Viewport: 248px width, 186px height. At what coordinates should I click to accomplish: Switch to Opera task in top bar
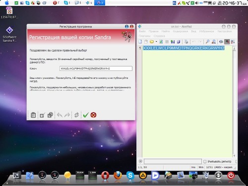[56, 2]
